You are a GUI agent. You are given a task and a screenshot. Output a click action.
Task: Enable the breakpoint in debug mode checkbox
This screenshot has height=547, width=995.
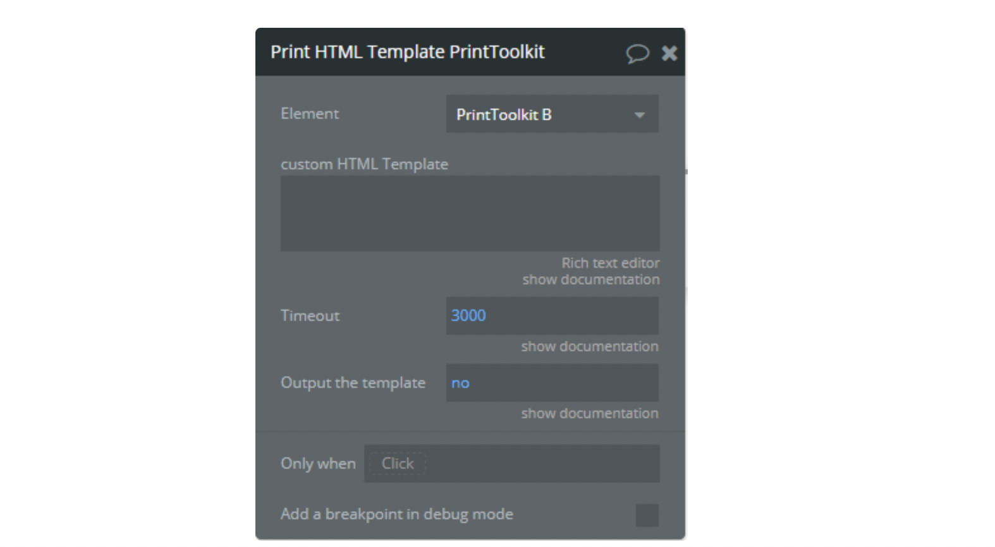[647, 515]
